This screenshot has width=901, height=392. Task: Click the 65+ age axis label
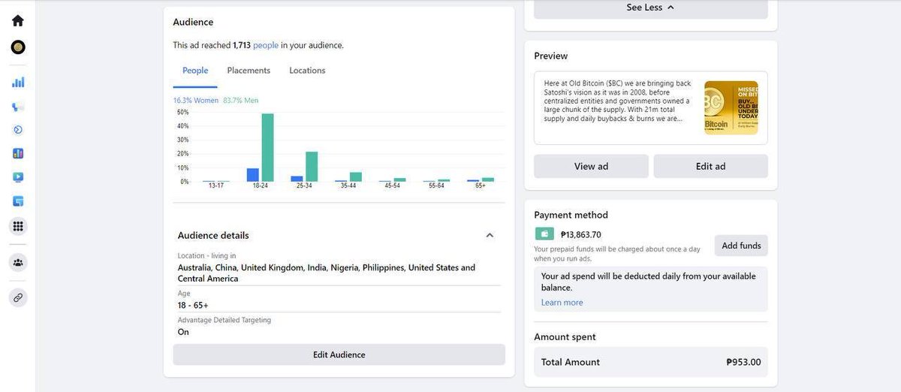[481, 185]
